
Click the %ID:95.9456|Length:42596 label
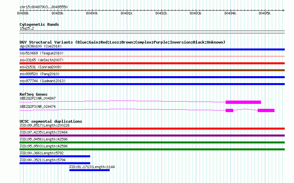[44, 139]
